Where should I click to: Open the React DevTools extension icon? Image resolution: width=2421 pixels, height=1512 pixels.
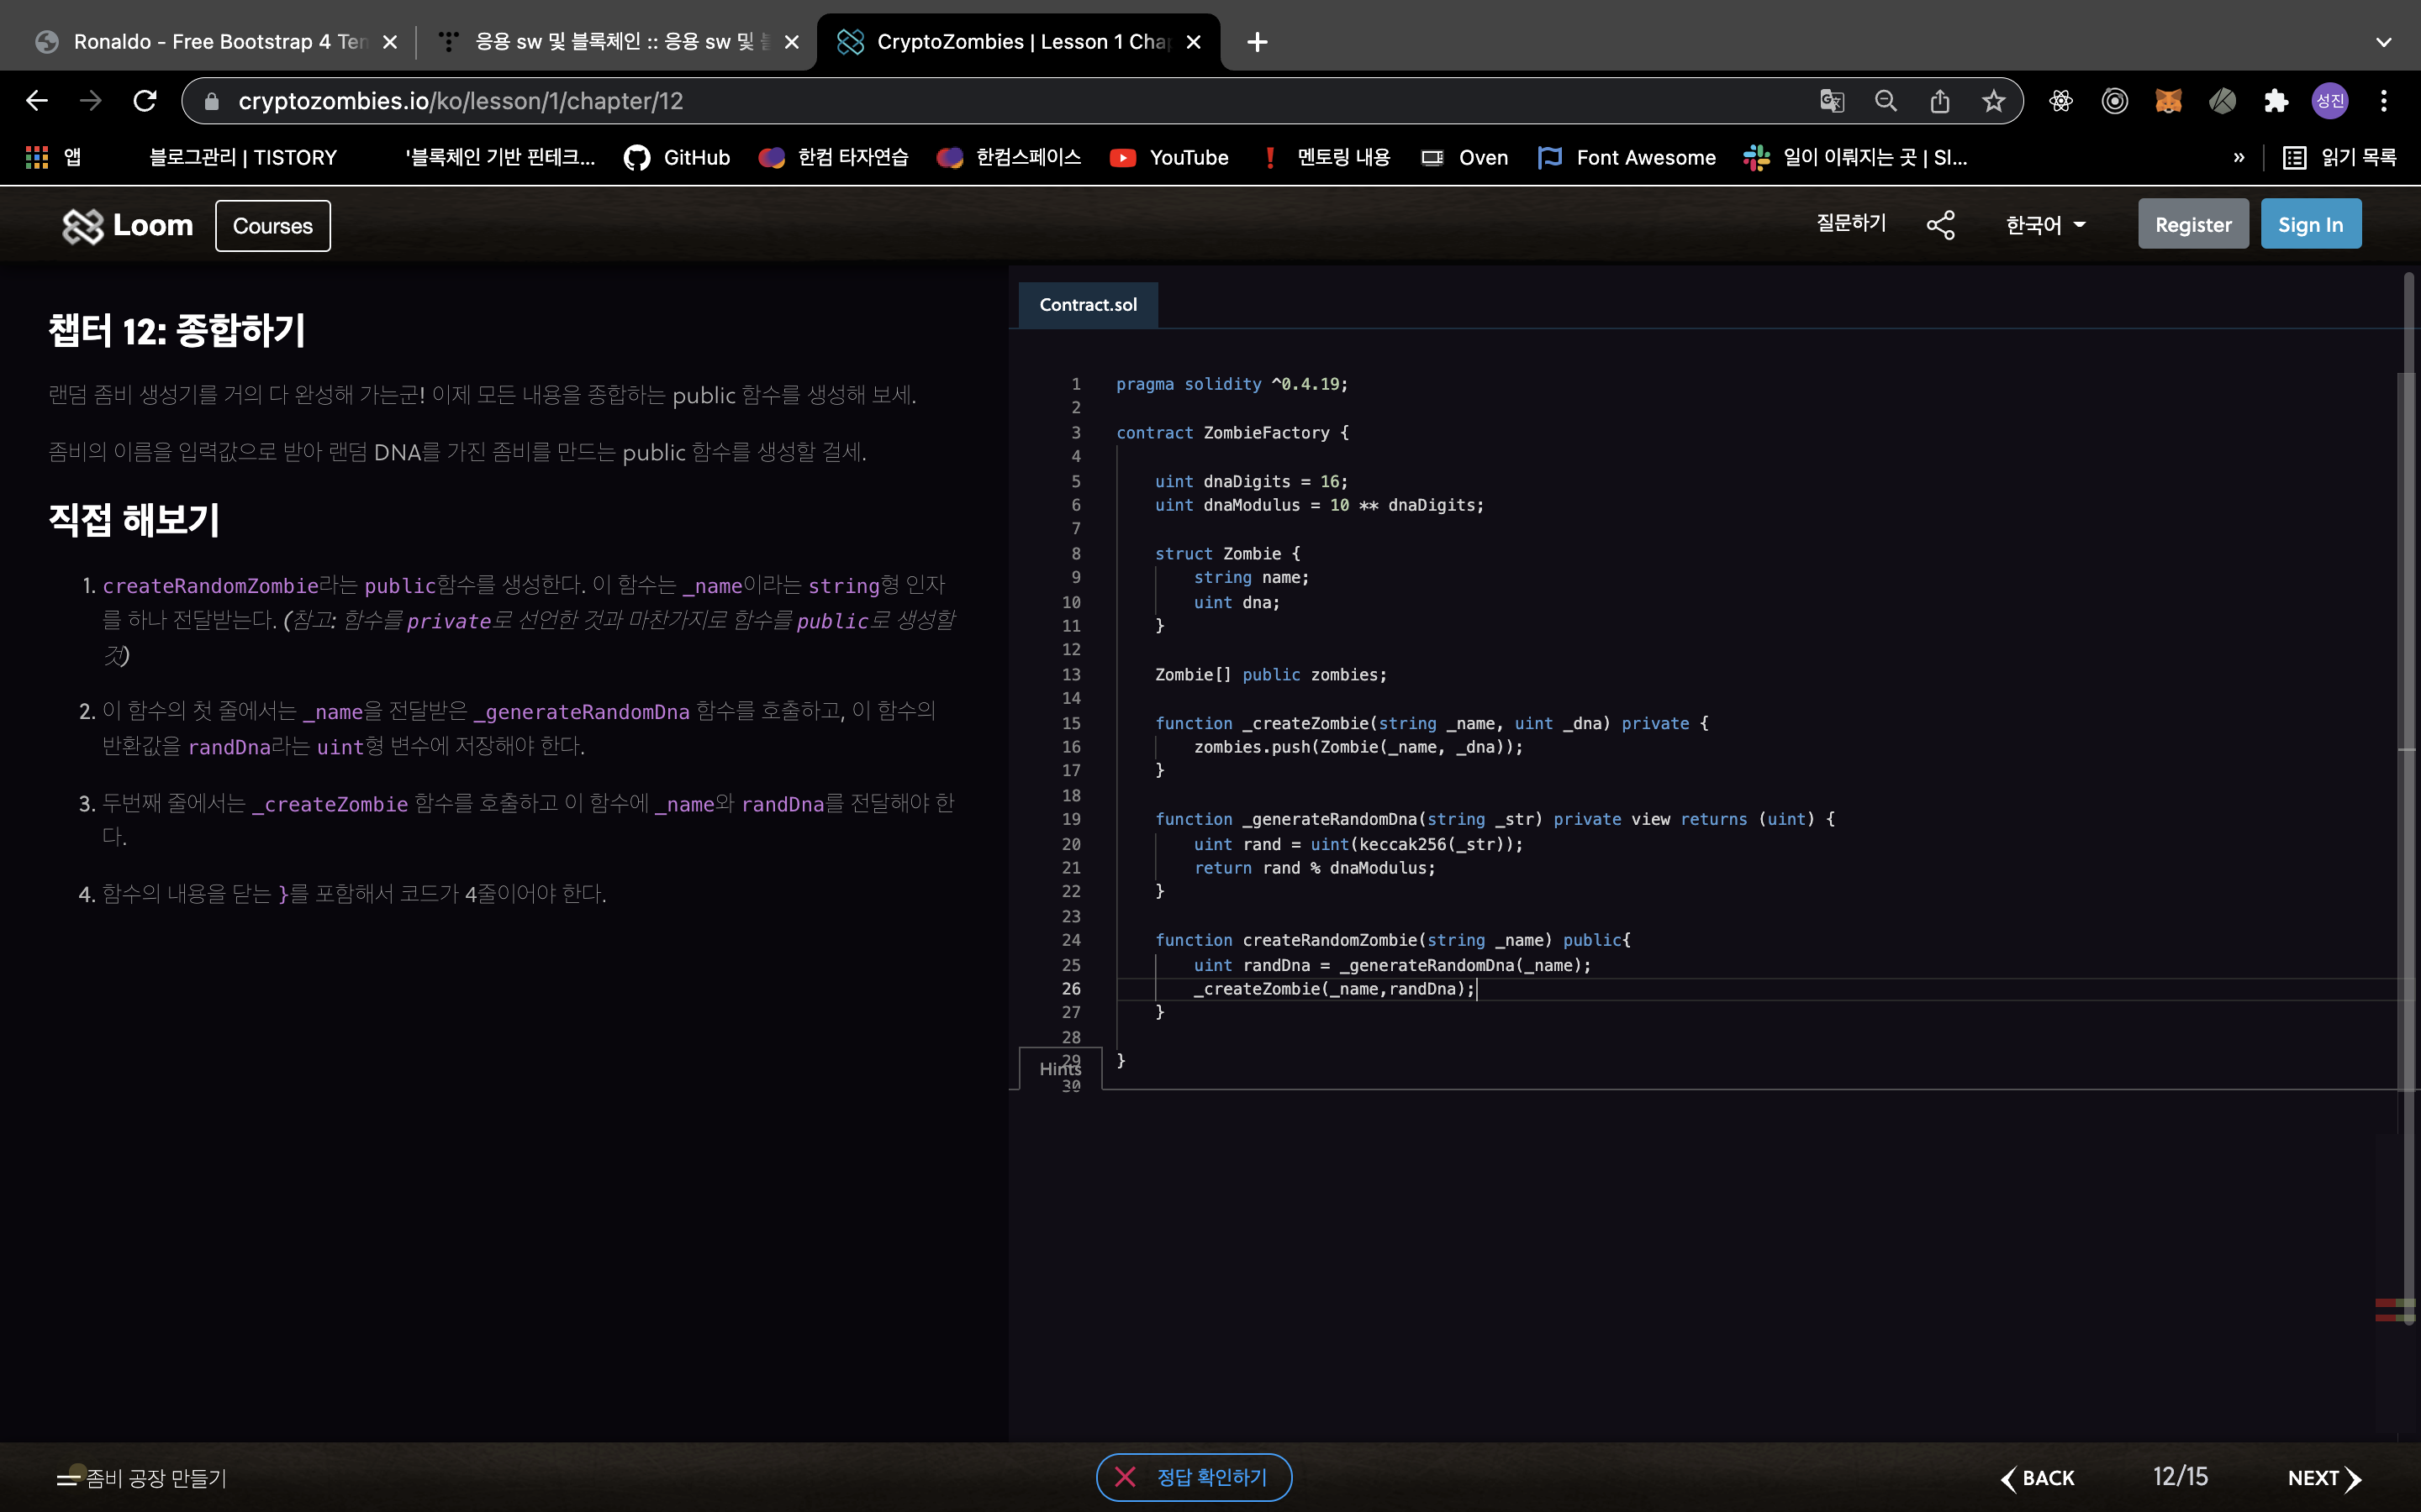coord(2061,101)
